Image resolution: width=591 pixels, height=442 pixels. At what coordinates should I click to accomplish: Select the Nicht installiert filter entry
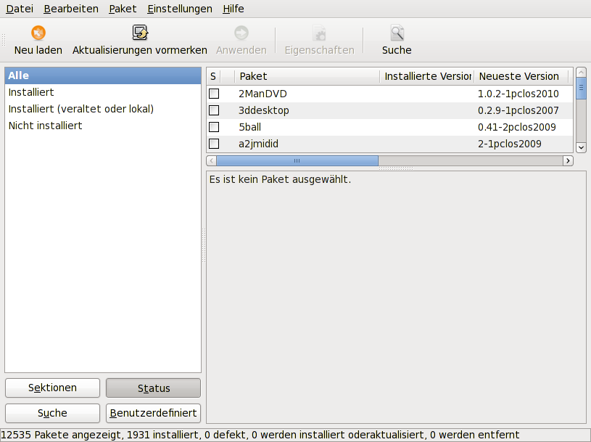[x=45, y=126]
